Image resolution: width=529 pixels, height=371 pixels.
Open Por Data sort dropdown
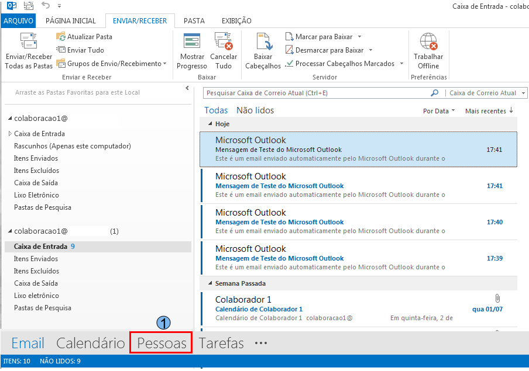pyautogui.click(x=439, y=111)
